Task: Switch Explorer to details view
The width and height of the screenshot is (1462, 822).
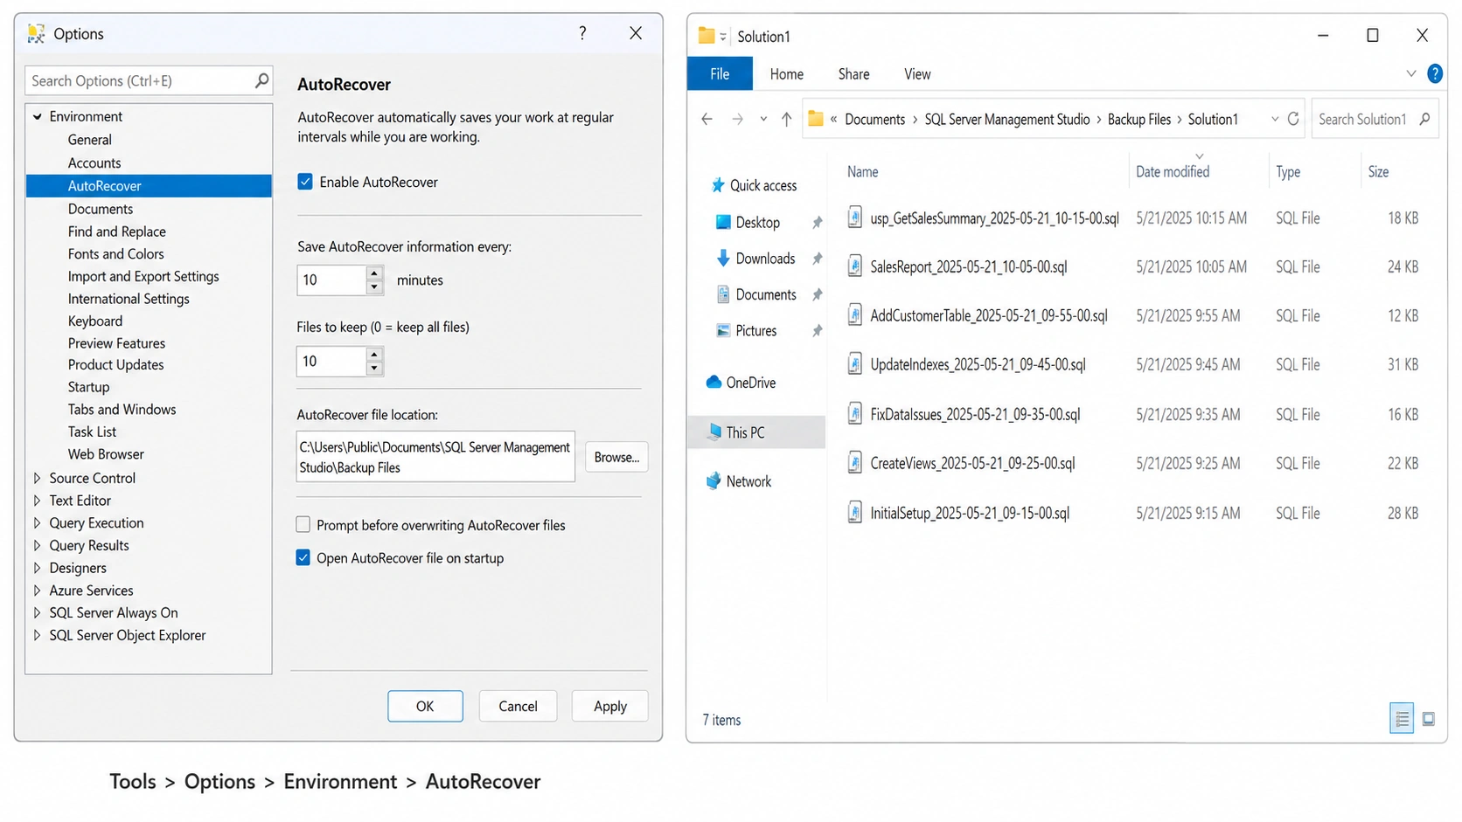Action: click(1402, 719)
